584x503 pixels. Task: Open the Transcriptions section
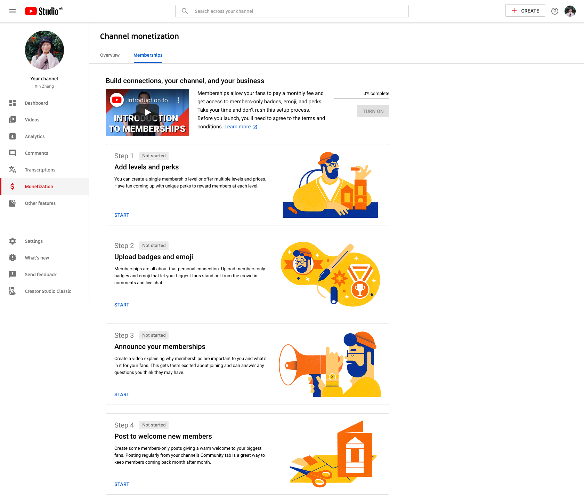click(40, 170)
